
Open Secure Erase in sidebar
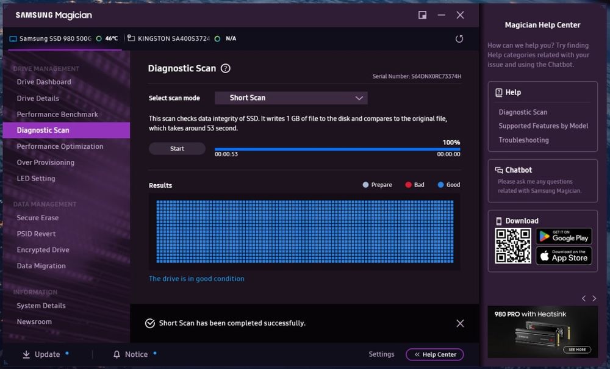point(38,218)
